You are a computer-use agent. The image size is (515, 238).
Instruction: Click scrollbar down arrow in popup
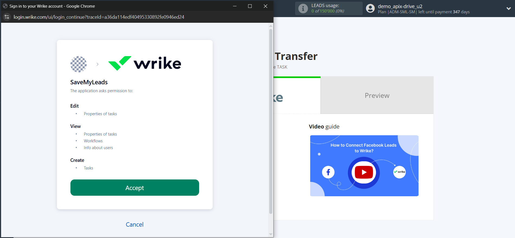(x=271, y=234)
